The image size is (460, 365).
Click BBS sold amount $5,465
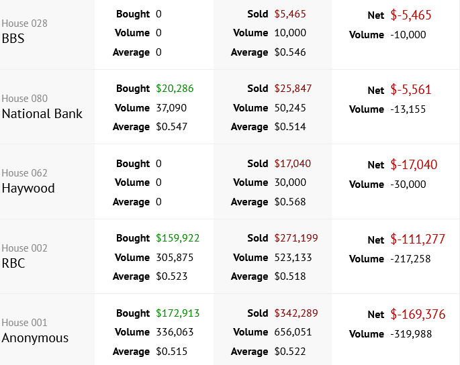pos(290,13)
